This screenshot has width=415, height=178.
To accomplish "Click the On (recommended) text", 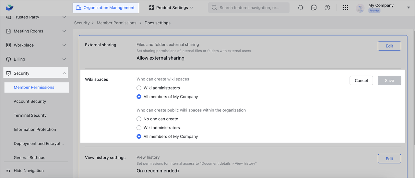I will 158,171.
